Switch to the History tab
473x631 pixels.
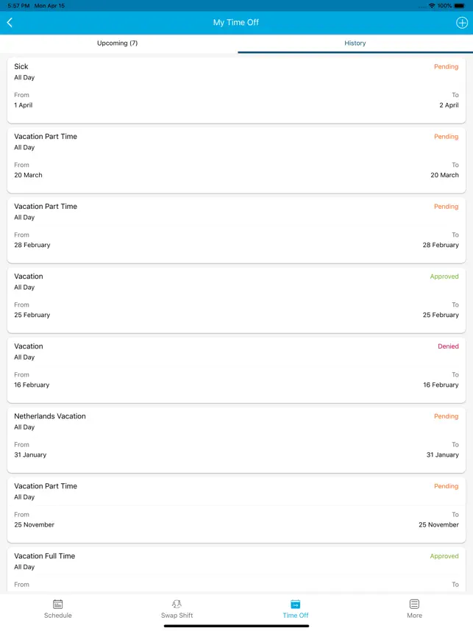pos(355,43)
